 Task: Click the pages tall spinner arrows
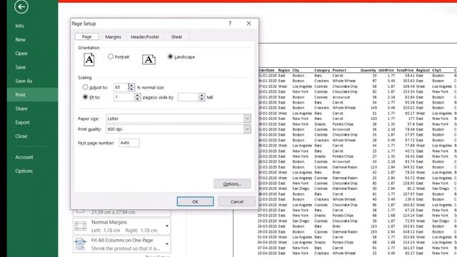(201, 97)
